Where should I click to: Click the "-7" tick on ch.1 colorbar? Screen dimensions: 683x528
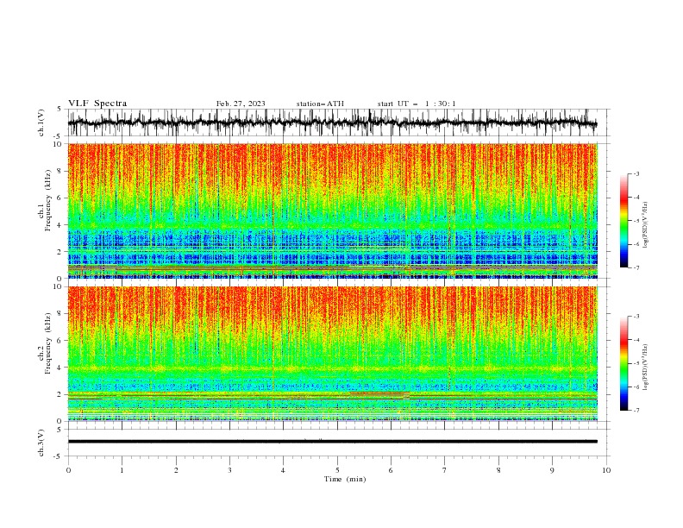click(636, 267)
